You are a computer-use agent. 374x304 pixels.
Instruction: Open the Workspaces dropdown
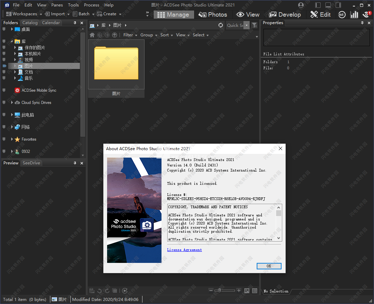click(x=24, y=14)
